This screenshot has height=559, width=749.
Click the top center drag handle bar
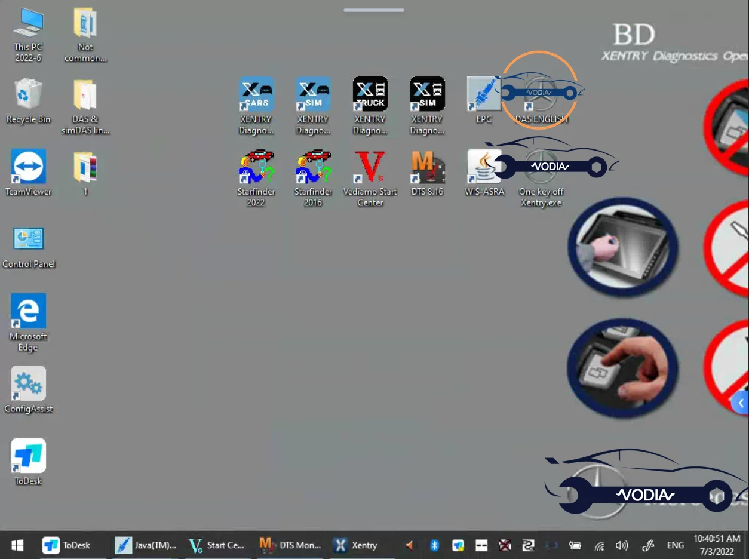[374, 10]
